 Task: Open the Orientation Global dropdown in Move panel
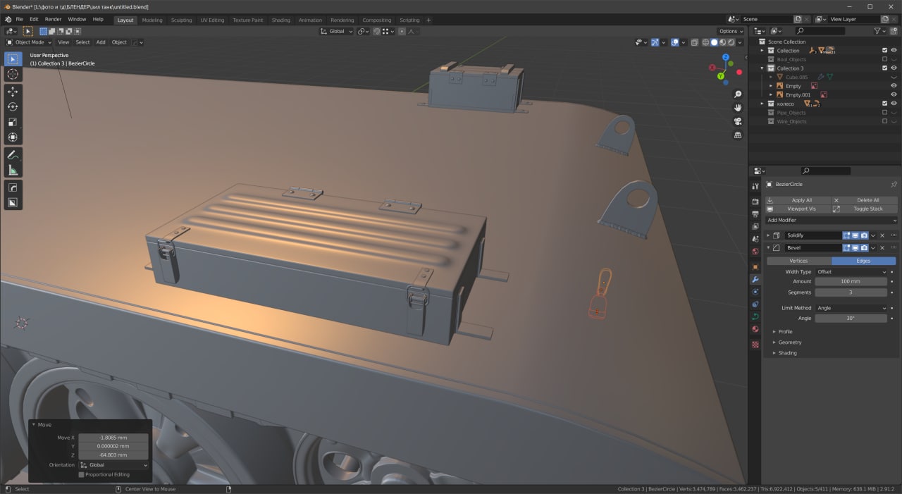(113, 465)
